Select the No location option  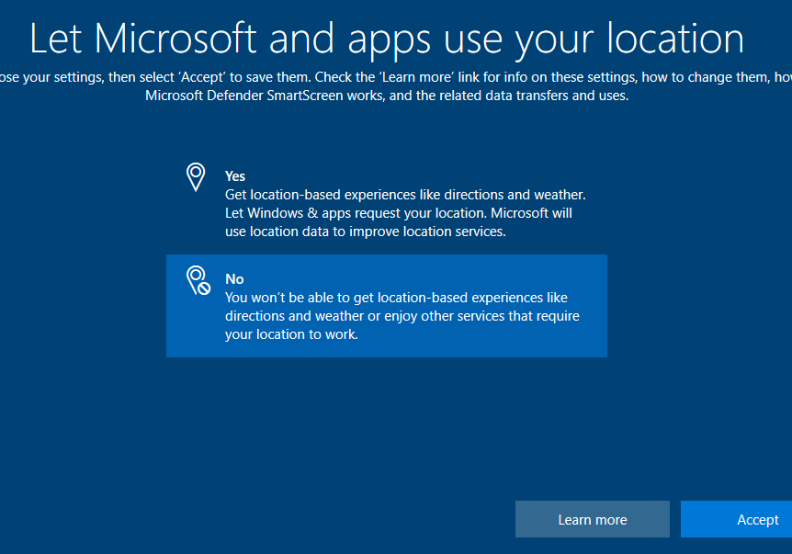pyautogui.click(x=387, y=306)
